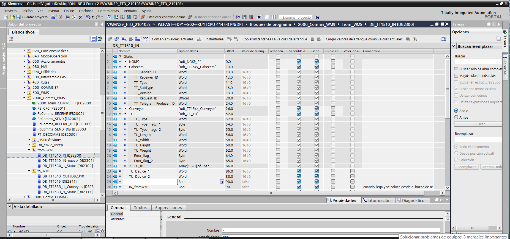510x239 pixels.
Task: Click the Save project disk icon
Action: (18, 17)
